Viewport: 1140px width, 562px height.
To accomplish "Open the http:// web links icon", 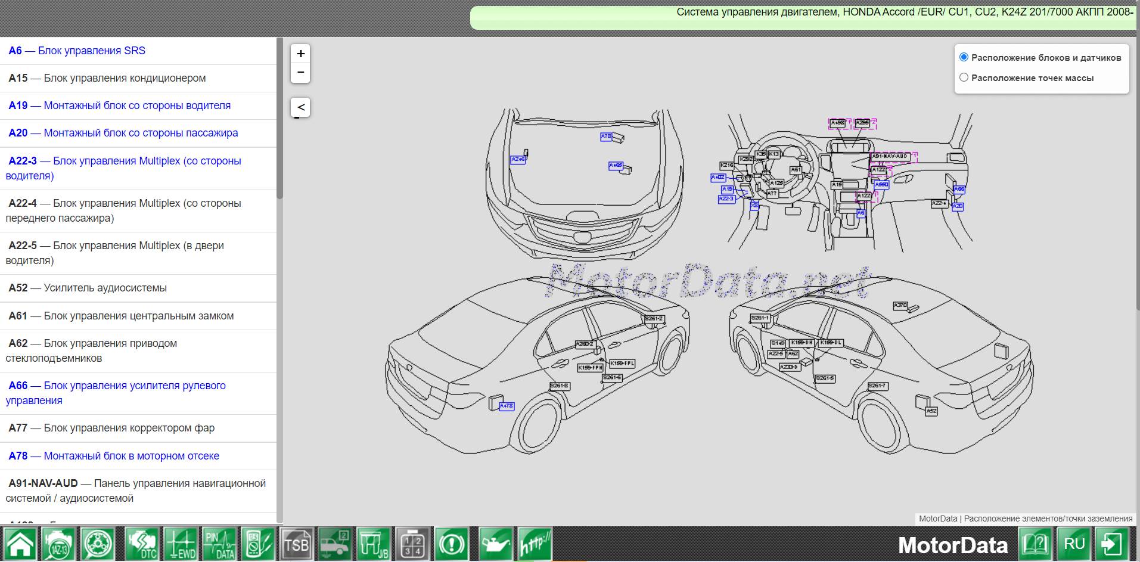I will click(x=535, y=544).
